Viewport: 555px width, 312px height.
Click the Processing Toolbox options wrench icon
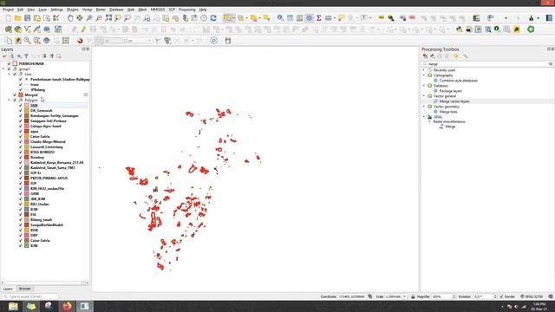465,56
